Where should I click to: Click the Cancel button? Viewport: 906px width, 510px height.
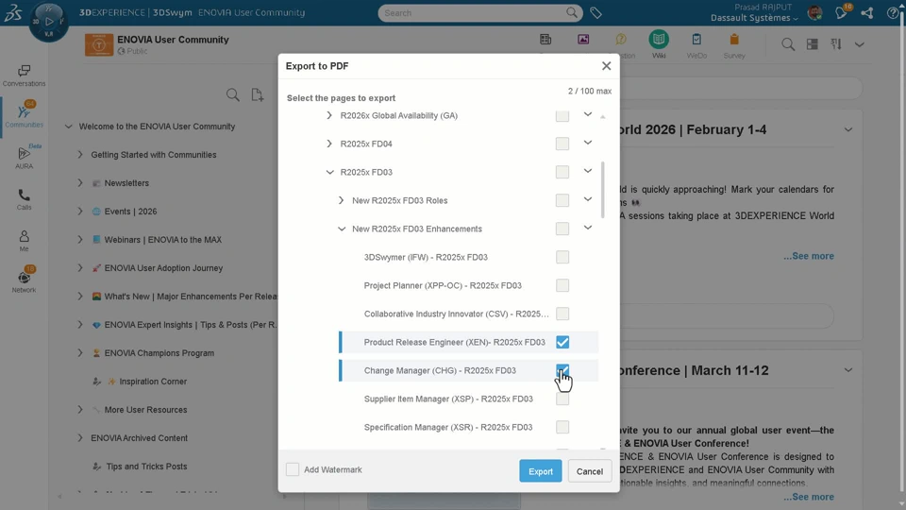(x=589, y=471)
